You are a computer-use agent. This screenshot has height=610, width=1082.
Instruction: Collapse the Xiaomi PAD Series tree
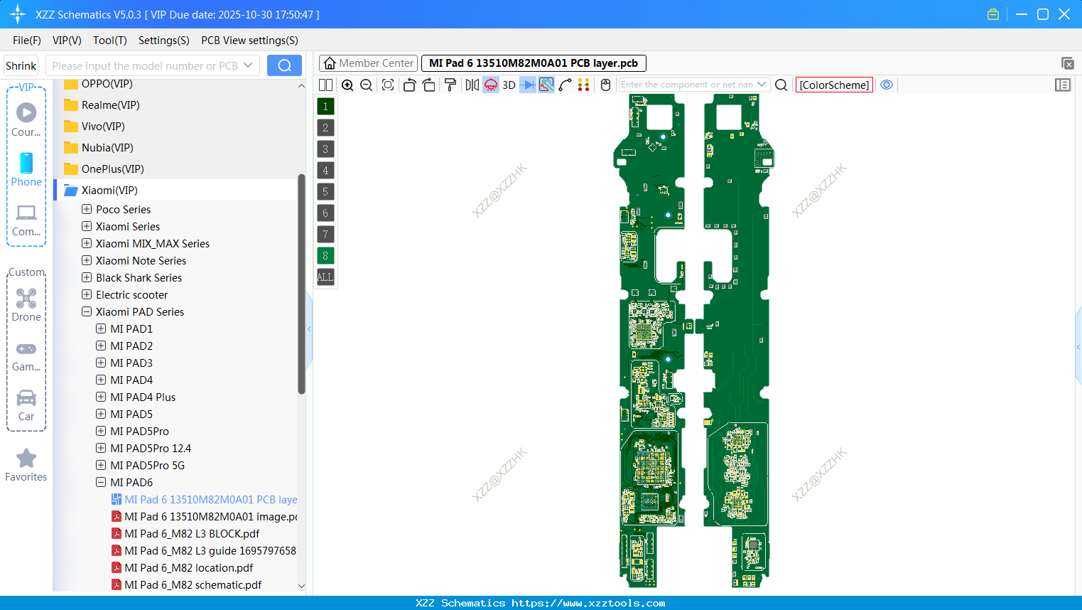tap(86, 311)
